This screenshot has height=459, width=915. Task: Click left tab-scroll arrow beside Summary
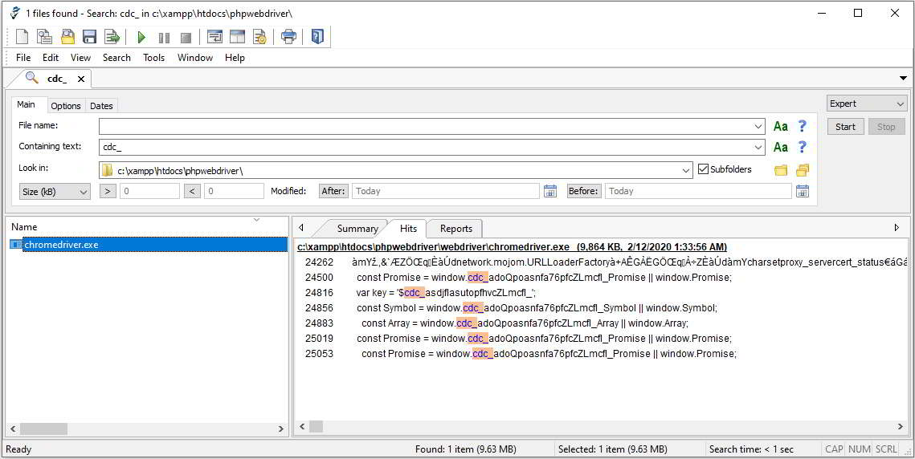[x=300, y=228]
